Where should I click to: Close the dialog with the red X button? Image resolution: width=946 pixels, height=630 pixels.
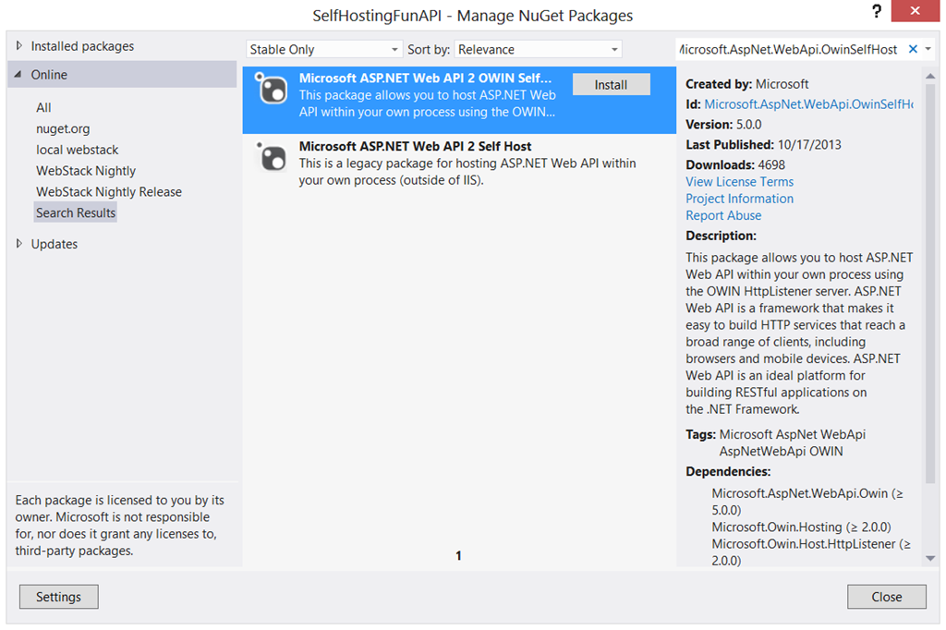tap(915, 11)
